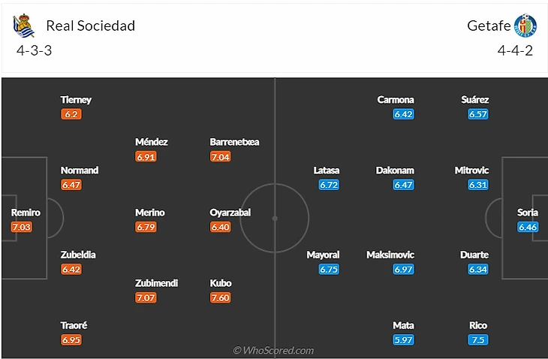Select player Maksimovic on the pitch
This screenshot has height=359, width=548.
[x=390, y=255]
